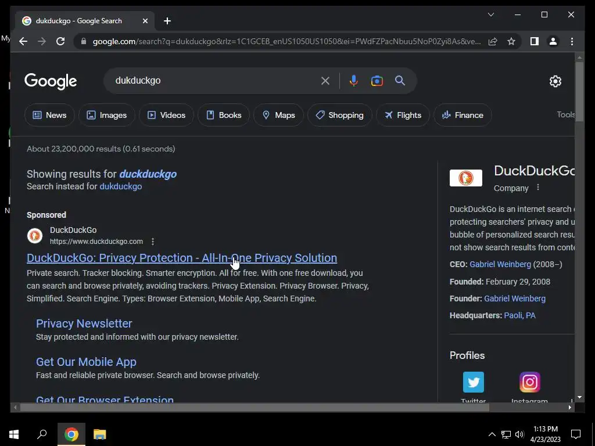This screenshot has width=595, height=446.
Task: Start voice search with the microphone icon
Action: [354, 81]
